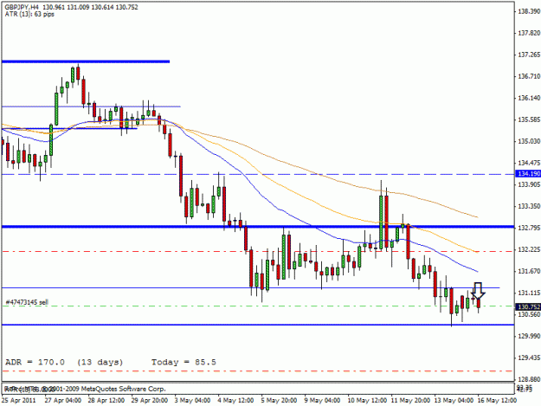This screenshot has height=406, width=541.
Task: Click the 5 May 20:00 time axis label
Action: point(279,400)
